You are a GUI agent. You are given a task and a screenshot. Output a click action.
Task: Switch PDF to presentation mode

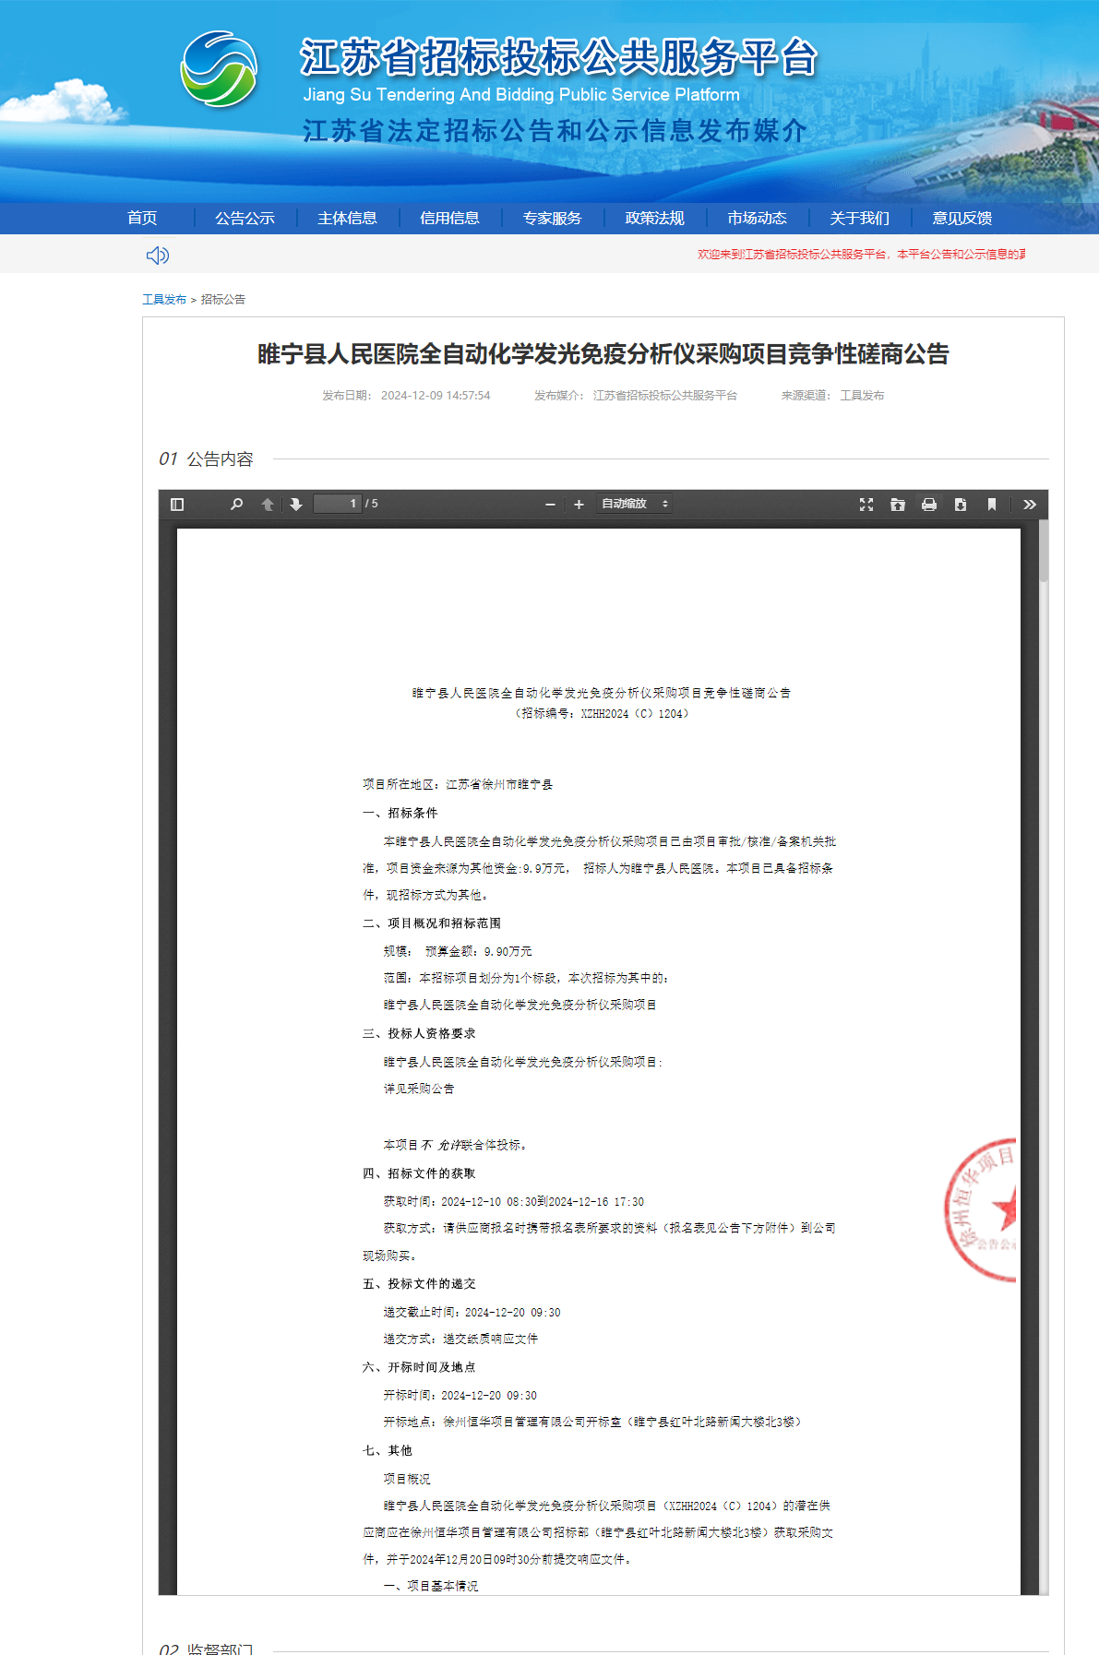[866, 505]
